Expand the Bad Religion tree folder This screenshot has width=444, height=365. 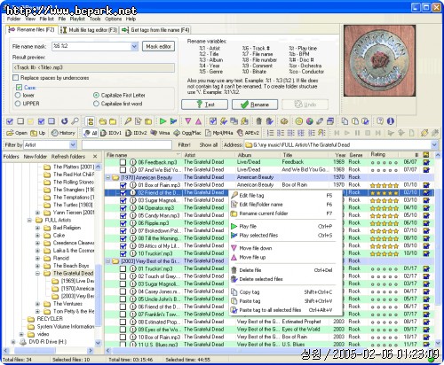point(37,228)
